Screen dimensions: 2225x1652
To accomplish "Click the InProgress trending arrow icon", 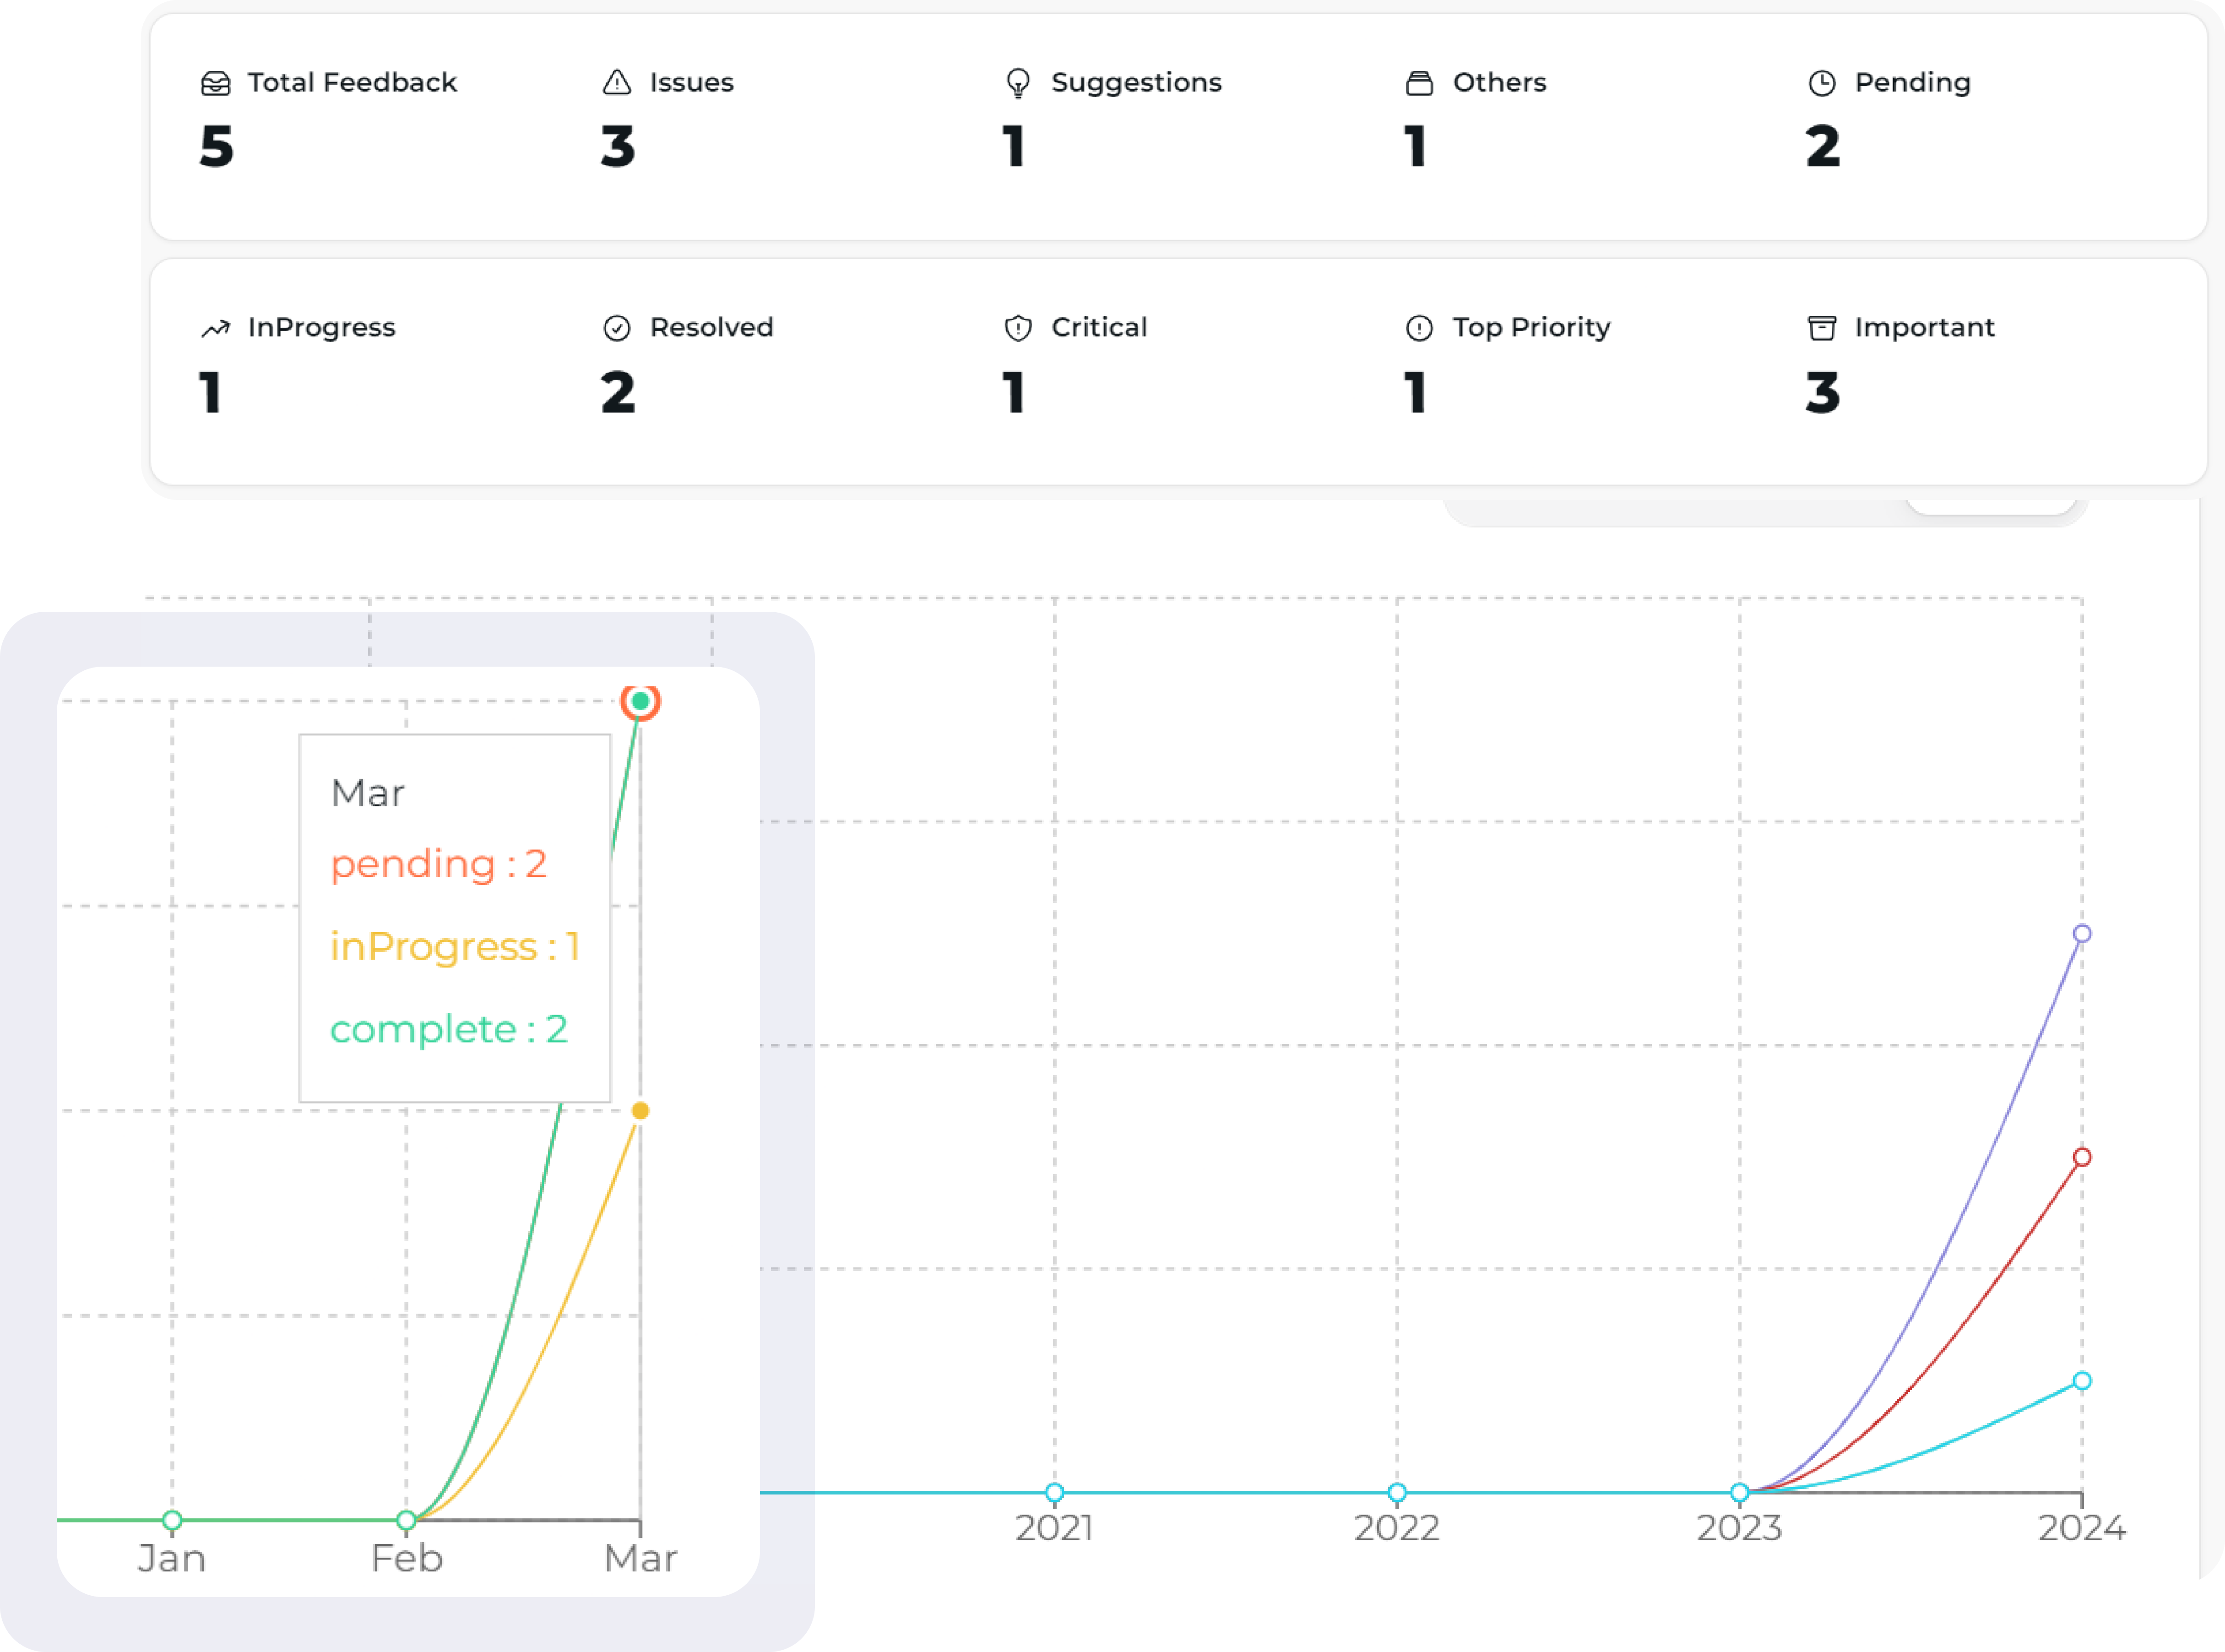I will coord(215,329).
